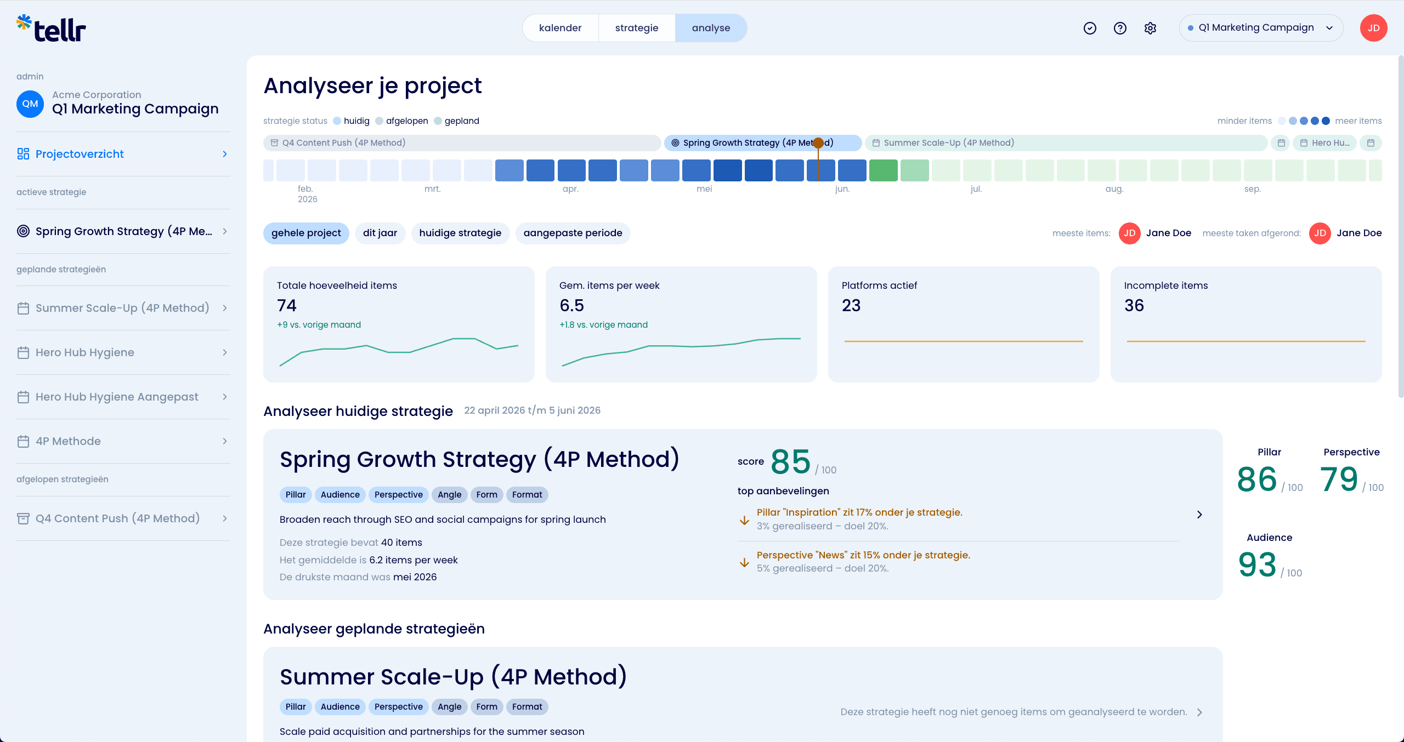
Task: Choose the 'aangepaste periode' button
Action: [573, 233]
